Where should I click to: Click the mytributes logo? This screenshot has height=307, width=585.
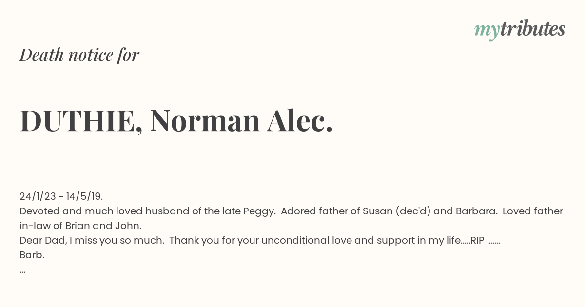click(x=520, y=30)
